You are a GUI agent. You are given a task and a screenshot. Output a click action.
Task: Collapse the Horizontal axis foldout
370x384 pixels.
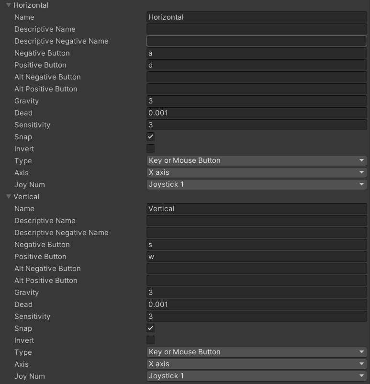tap(8, 5)
